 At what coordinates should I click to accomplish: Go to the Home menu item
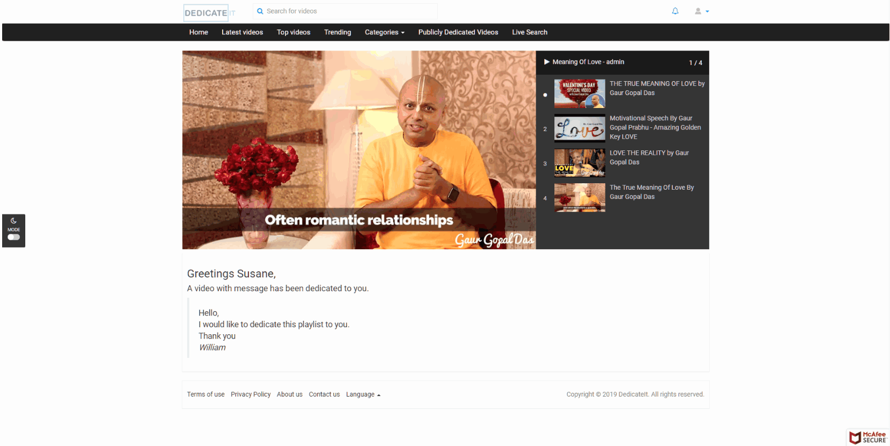click(x=198, y=32)
